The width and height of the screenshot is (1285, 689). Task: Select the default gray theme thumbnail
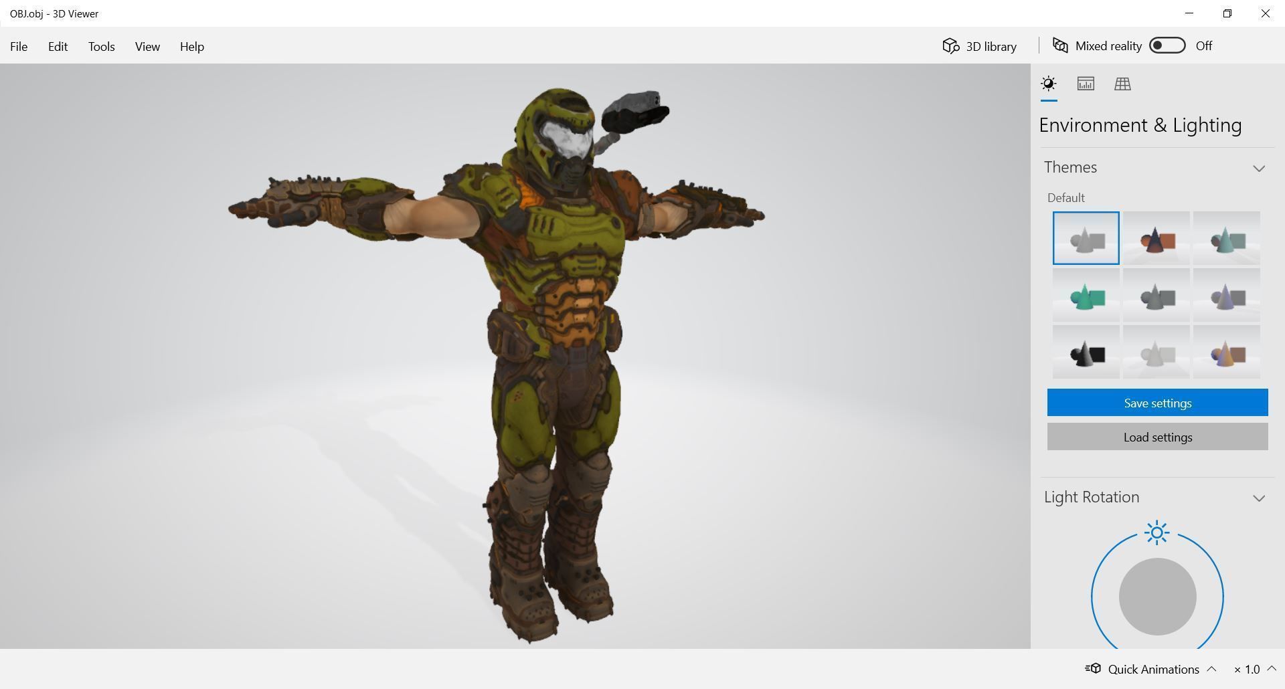[x=1086, y=238]
